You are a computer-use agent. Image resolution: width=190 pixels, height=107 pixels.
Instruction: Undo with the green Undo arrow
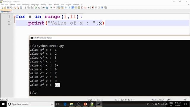pyautogui.click(x=36, y=8)
